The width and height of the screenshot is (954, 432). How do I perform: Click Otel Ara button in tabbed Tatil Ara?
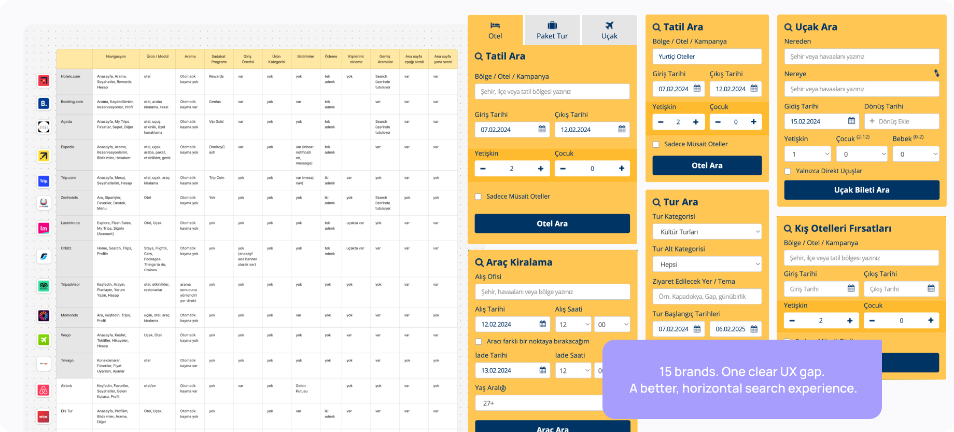pyautogui.click(x=552, y=224)
